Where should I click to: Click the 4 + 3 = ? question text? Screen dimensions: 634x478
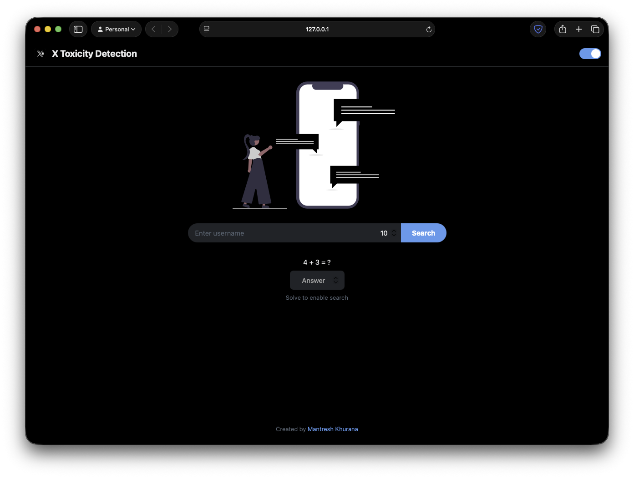pos(317,262)
